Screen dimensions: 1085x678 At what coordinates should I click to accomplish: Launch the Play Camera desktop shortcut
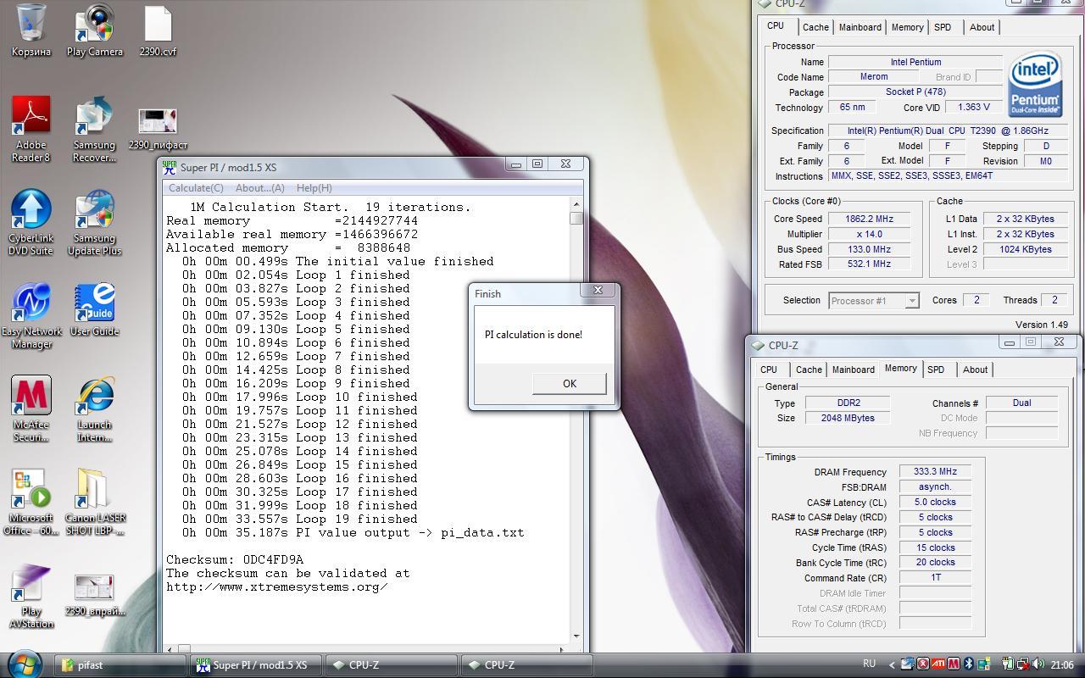click(95, 31)
